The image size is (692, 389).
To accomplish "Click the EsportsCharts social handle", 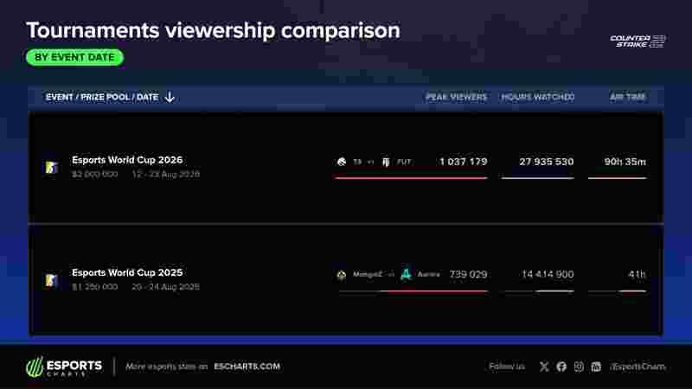I will [638, 367].
